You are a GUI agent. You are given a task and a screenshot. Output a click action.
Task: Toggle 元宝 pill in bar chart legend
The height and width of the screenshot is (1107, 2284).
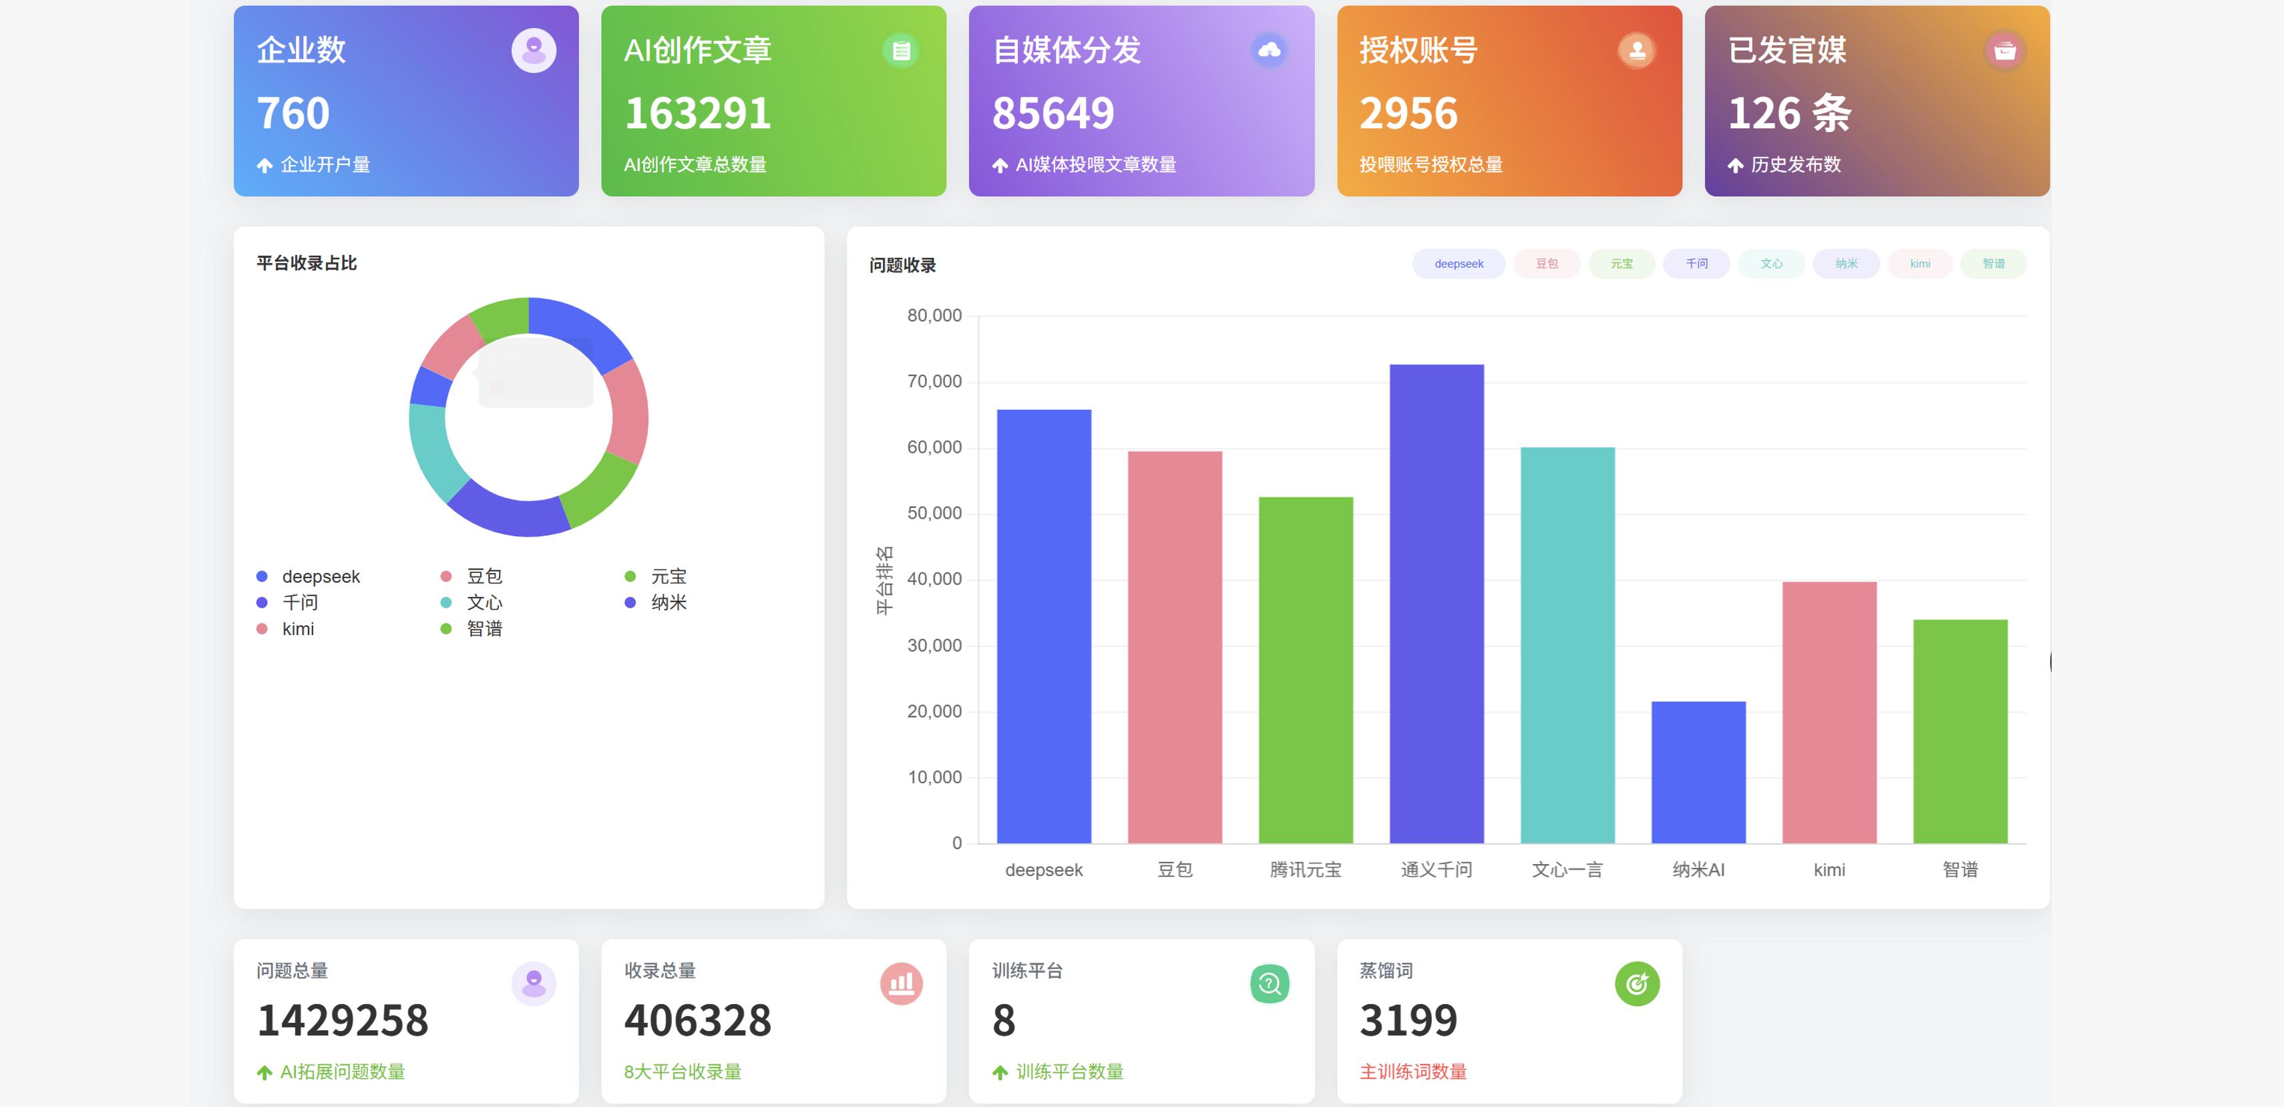tap(1621, 264)
